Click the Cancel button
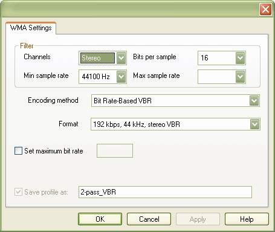275x232 pixels. coord(149,219)
